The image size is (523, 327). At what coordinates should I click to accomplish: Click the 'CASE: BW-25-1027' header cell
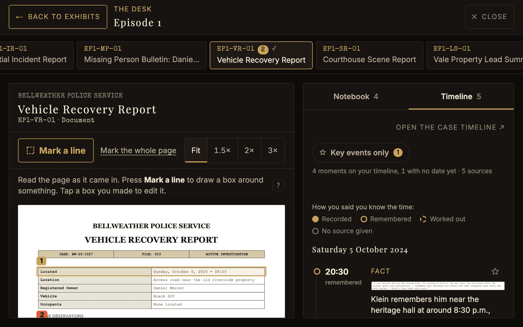(x=76, y=254)
